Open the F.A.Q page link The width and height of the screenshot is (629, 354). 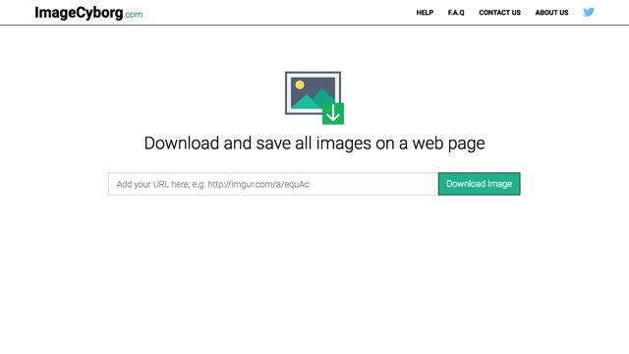point(456,13)
